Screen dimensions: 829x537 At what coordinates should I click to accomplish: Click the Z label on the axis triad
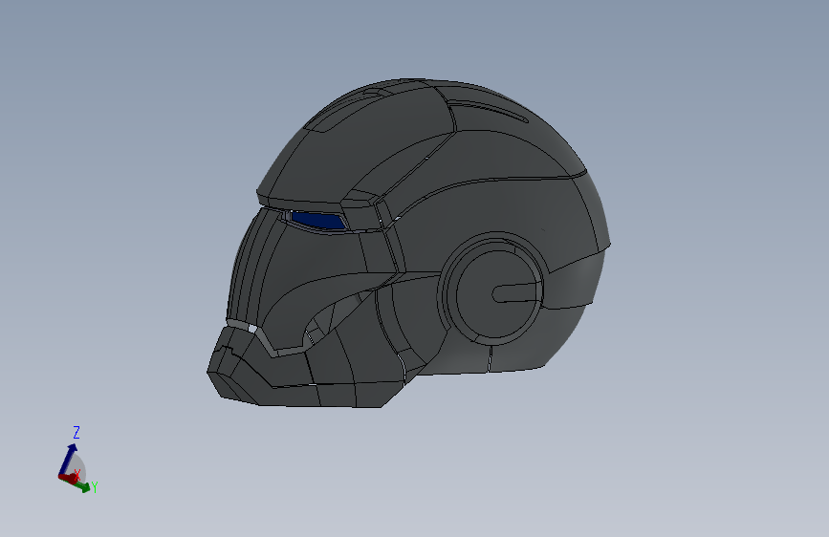pos(76,432)
